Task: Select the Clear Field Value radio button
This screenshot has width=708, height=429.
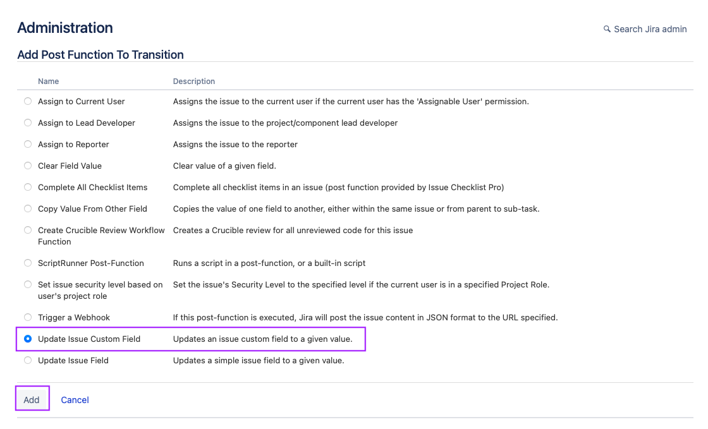Action: pos(28,166)
